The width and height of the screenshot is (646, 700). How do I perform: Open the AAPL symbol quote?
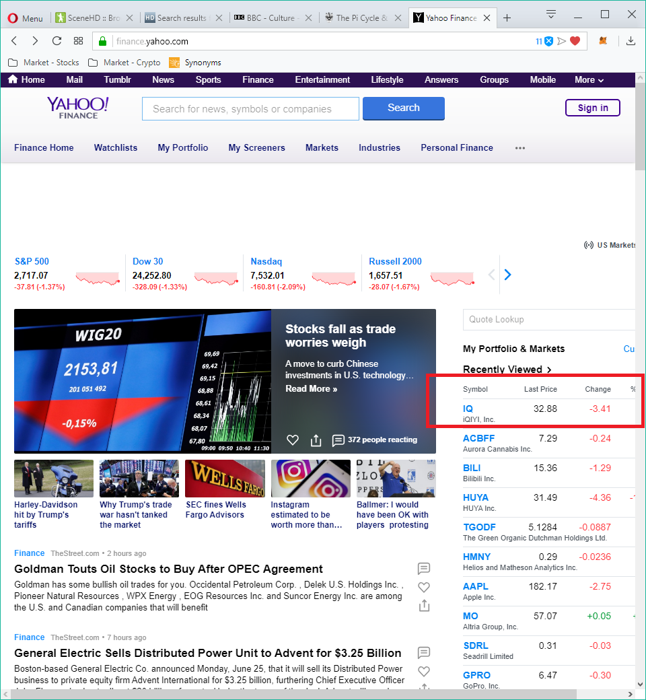(476, 586)
